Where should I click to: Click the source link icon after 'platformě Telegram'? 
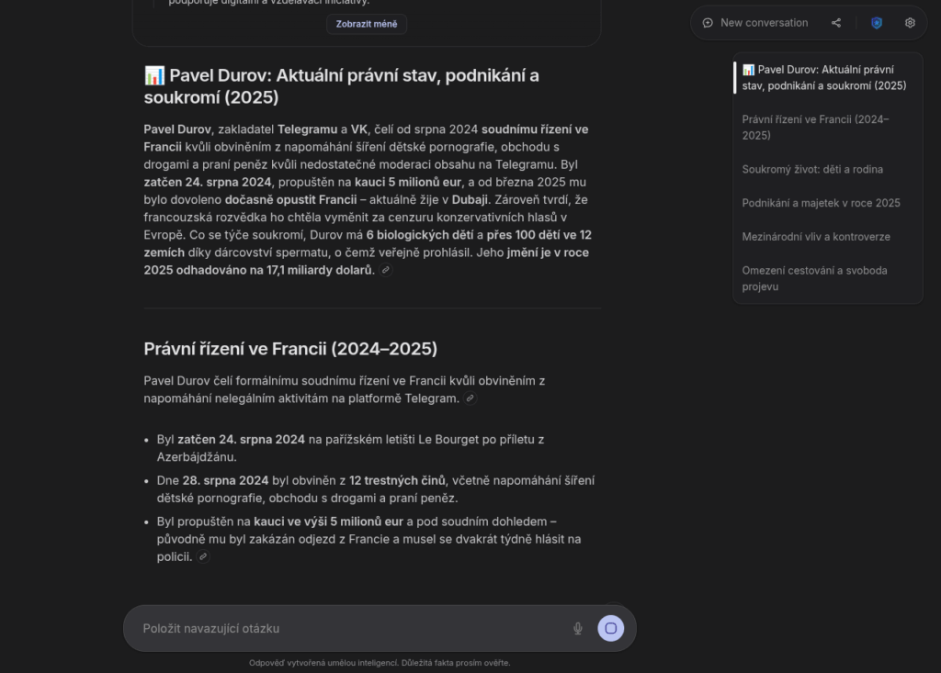click(470, 398)
